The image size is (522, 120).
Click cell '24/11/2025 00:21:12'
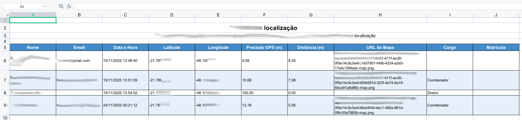pyautogui.click(x=125, y=105)
